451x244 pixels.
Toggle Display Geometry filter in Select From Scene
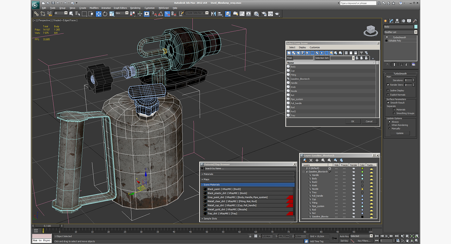tap(289, 53)
